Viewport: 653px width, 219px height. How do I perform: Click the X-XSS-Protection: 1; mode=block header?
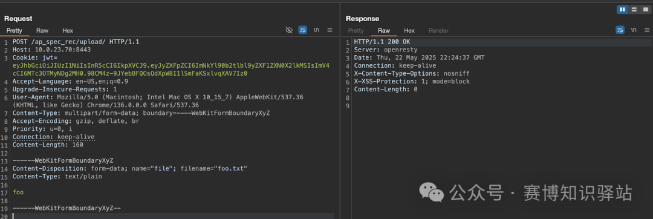(412, 82)
